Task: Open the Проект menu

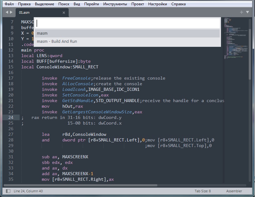Action: pyautogui.click(x=138, y=4)
